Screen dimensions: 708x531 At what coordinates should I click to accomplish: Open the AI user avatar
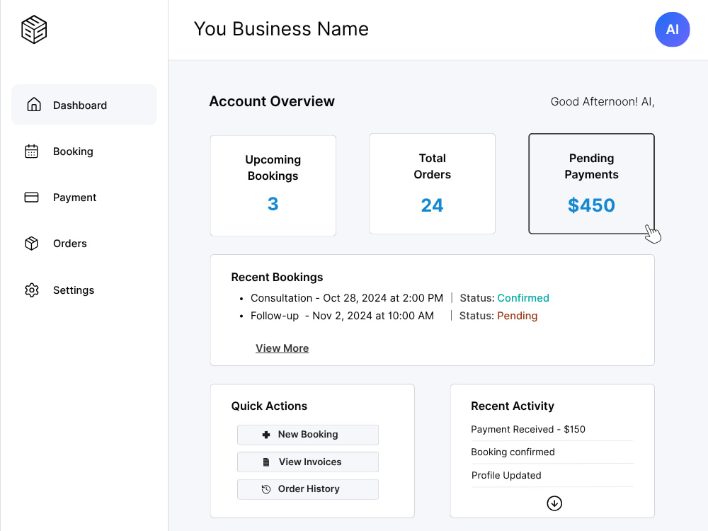(672, 29)
